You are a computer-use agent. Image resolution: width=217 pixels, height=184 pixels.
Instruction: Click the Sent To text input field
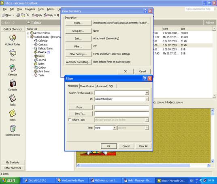[x=121, y=113]
